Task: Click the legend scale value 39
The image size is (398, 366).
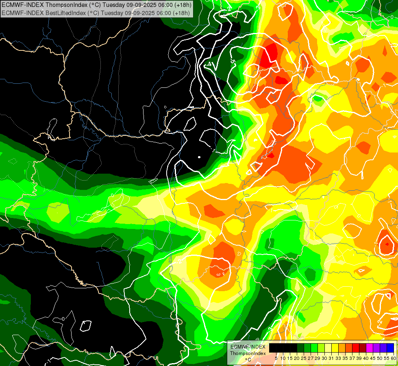Action: click(359, 358)
